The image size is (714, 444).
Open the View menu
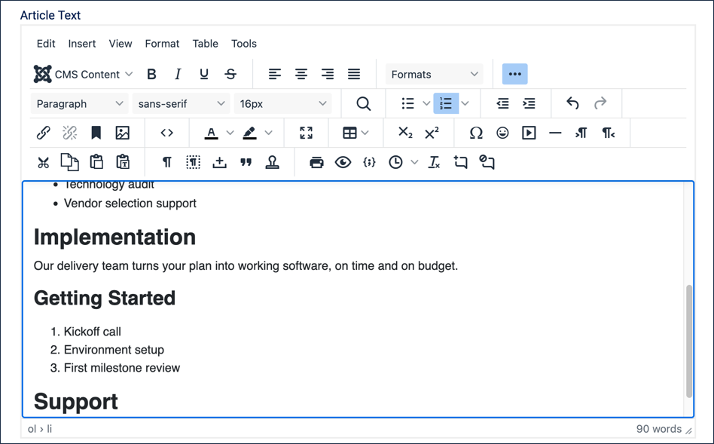point(121,44)
